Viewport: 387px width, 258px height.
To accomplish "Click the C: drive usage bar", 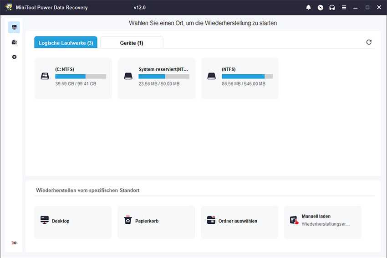I will [81, 77].
